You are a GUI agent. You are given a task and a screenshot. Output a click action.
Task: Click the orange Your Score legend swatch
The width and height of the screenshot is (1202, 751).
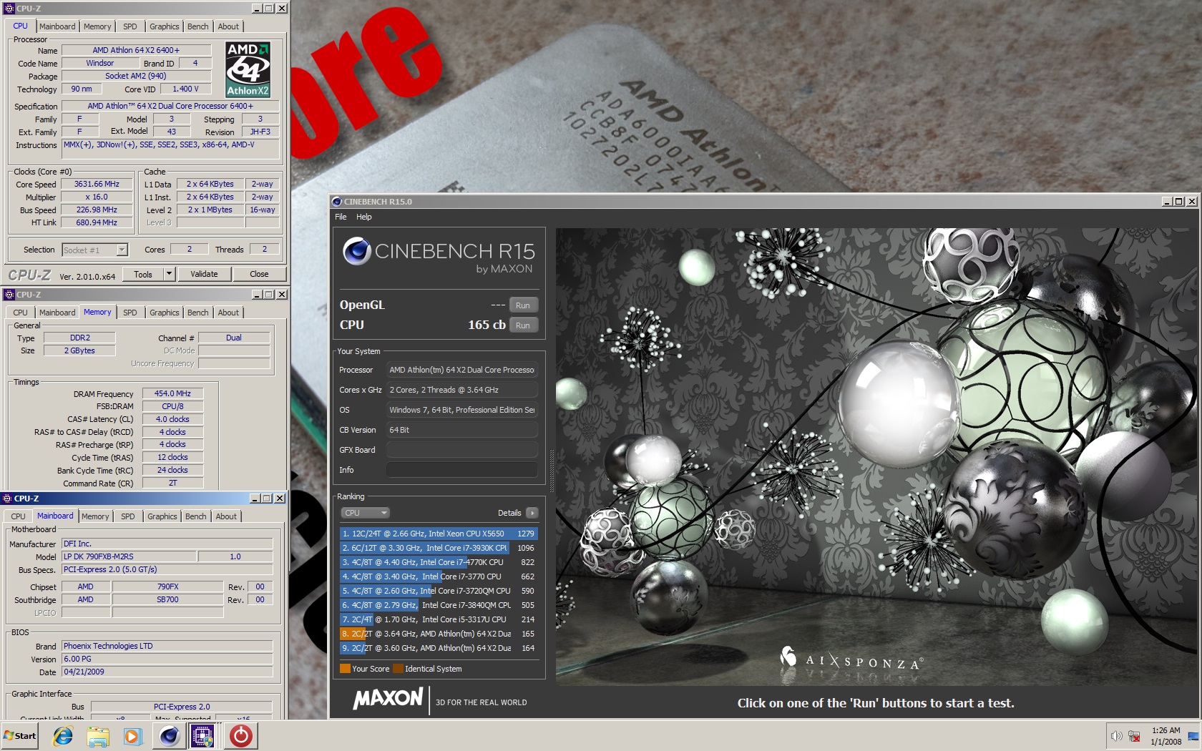[345, 669]
